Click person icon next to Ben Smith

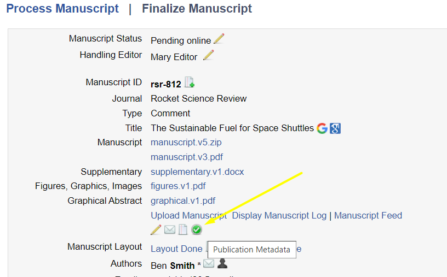[222, 264]
